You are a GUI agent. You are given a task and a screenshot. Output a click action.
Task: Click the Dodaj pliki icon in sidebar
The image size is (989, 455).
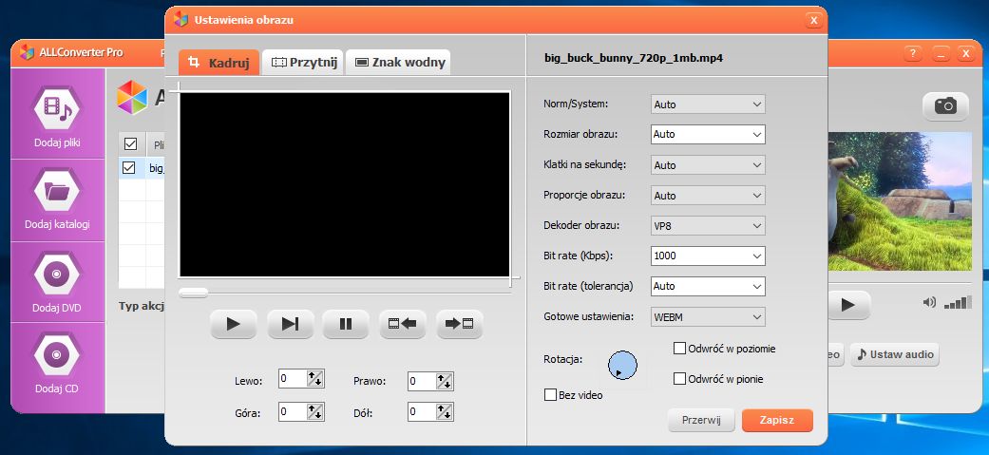pos(57,109)
